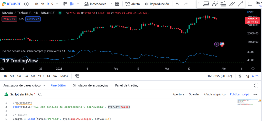The image size is (262, 121).
Task: Select the S weekly timeframe
Action: (x=52, y=4)
